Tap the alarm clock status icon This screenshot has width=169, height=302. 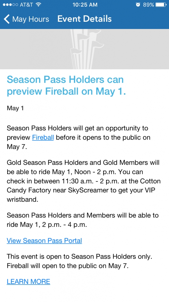pyautogui.click(x=138, y=5)
